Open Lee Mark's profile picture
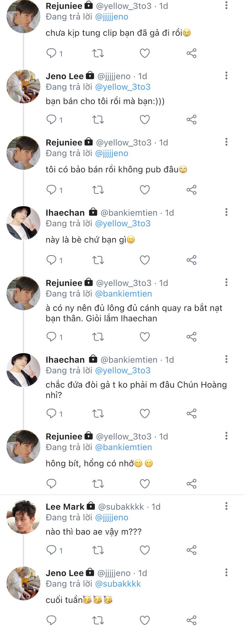 [23, 517]
